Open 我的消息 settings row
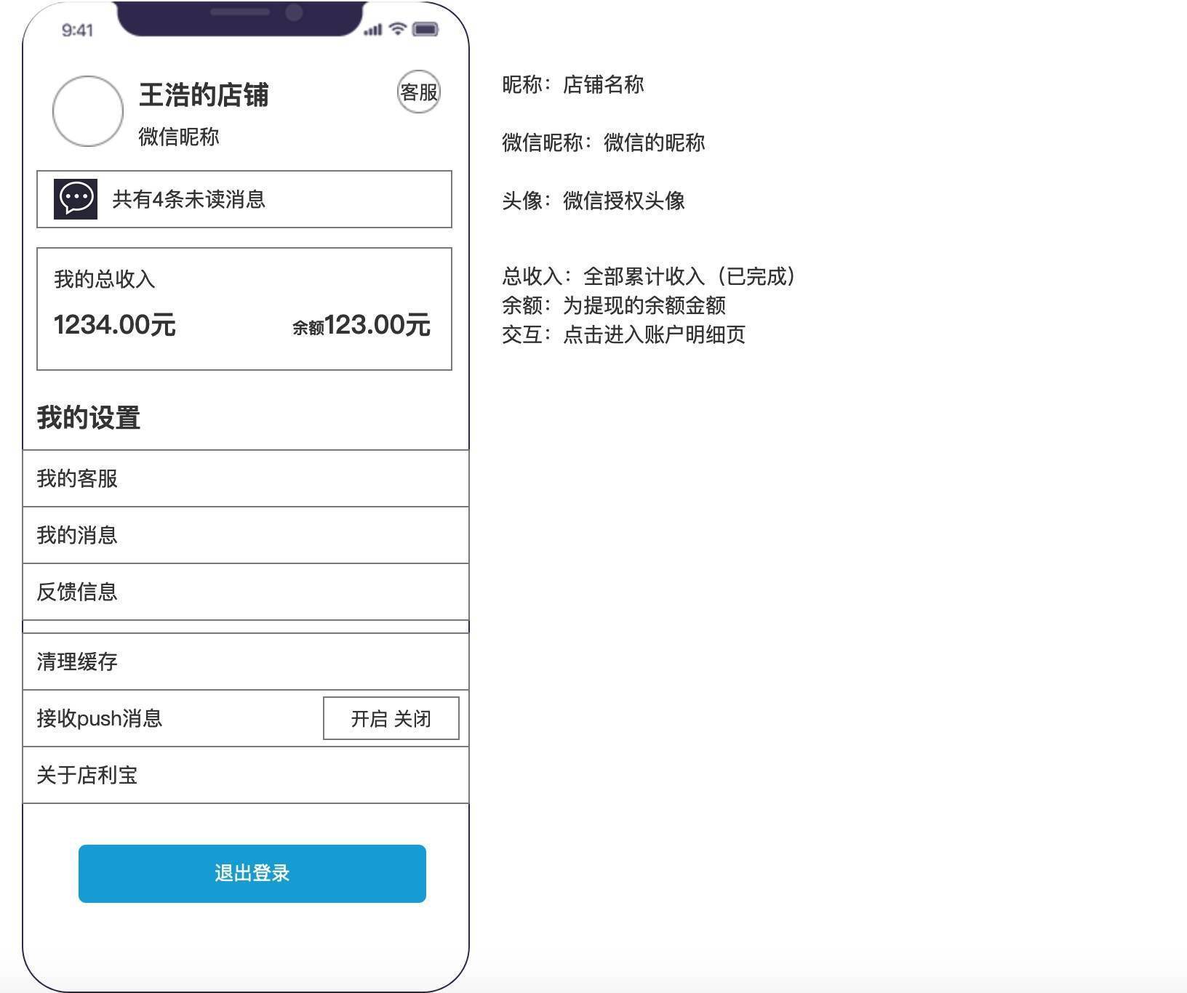This screenshot has height=993, width=1187. coord(246,535)
